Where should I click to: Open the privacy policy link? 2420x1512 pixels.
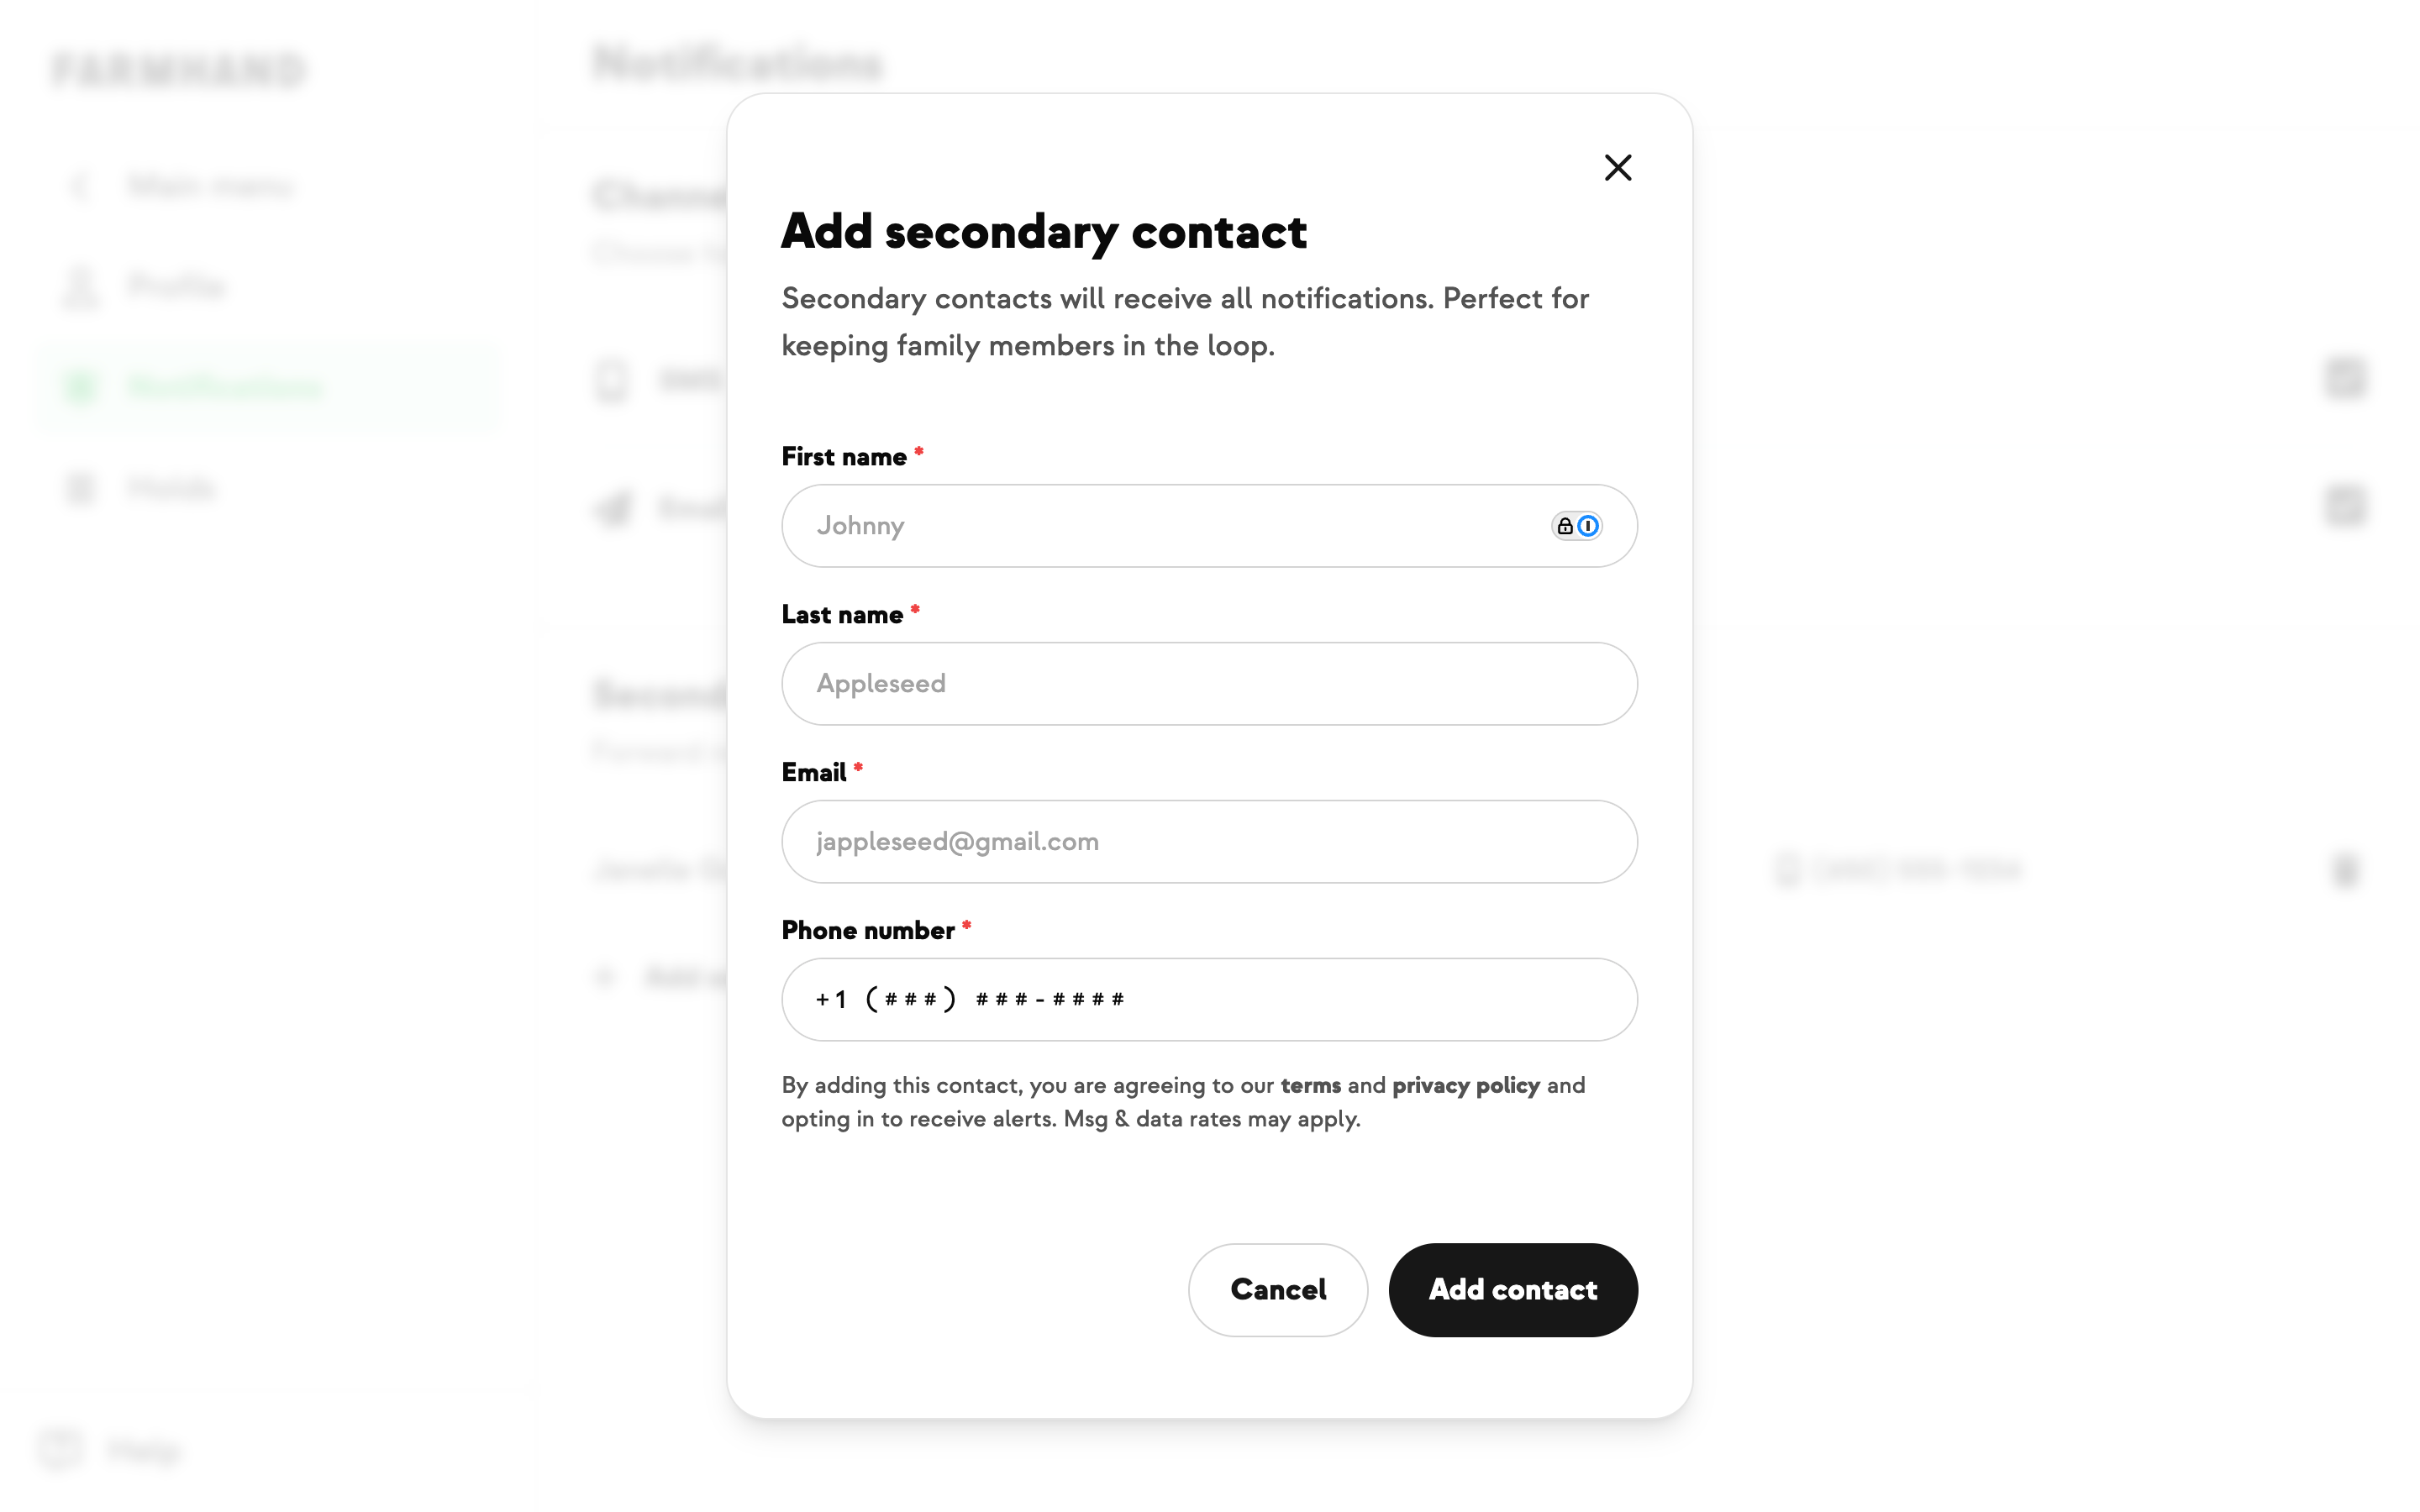pos(1465,1086)
